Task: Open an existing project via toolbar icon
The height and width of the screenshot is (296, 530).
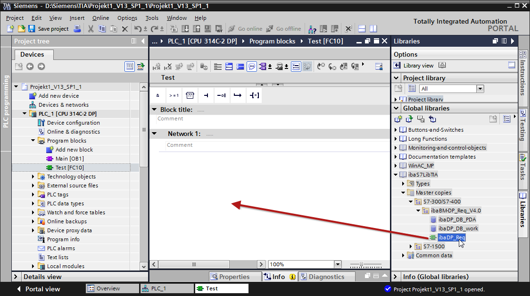Action: (21, 29)
